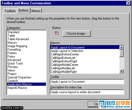The height and width of the screenshot is (110, 132).
Task: Click the status bar description field
Action: tap(87, 92)
